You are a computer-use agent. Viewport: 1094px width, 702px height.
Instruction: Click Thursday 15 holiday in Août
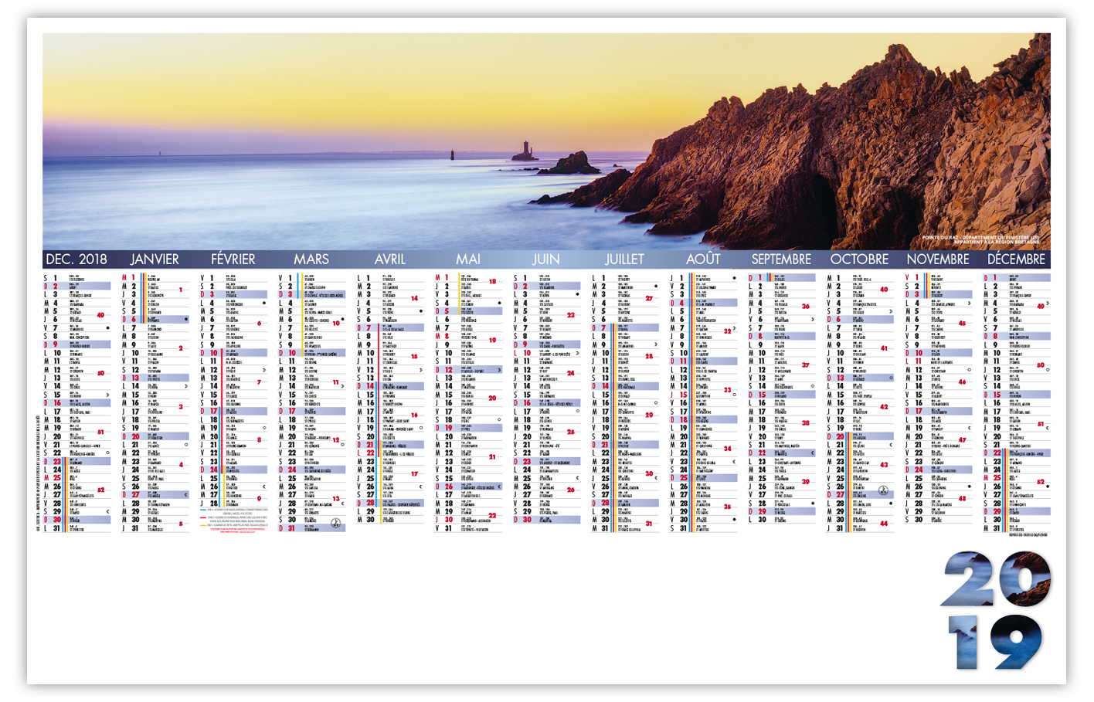[x=703, y=395]
